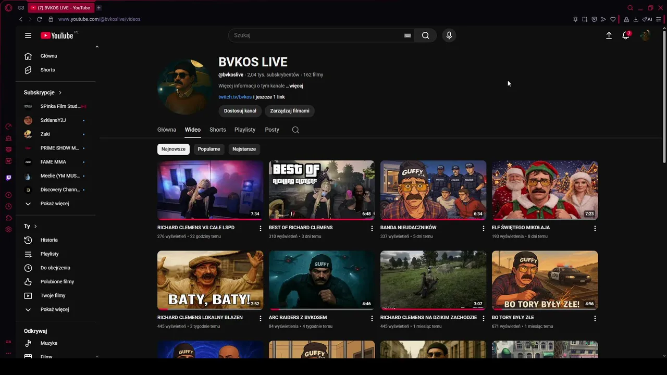Reload the page
This screenshot has width=667, height=375.
pos(39,19)
